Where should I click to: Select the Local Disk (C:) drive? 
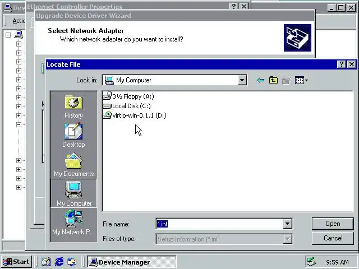127,106
